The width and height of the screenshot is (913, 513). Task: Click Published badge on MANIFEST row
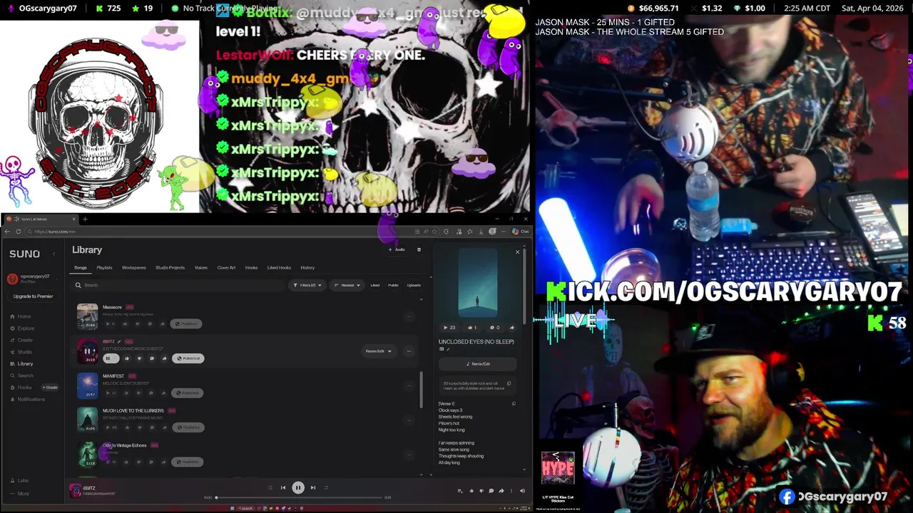tap(188, 393)
